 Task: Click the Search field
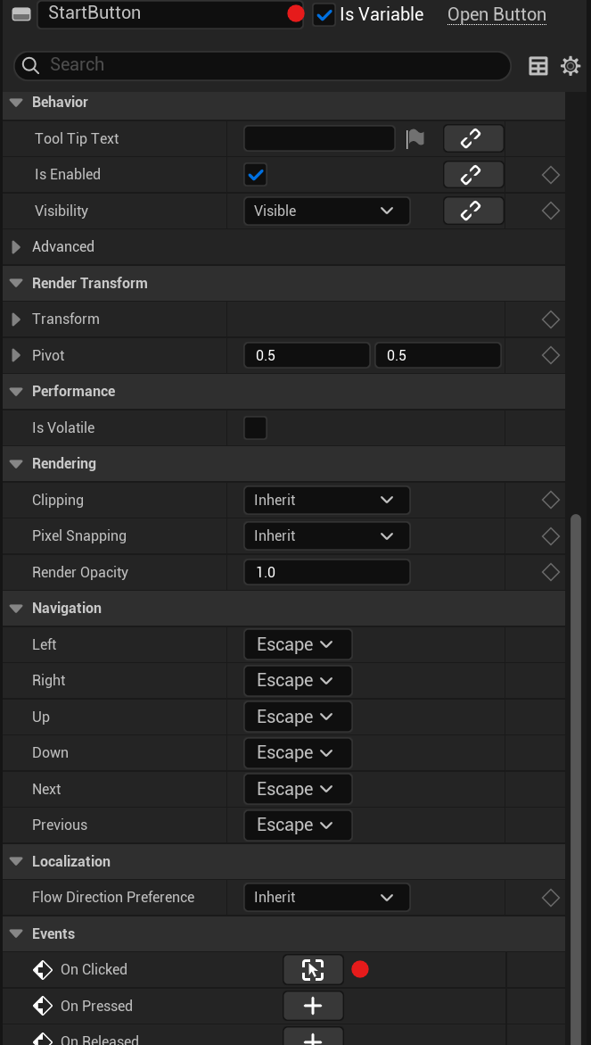coord(267,65)
